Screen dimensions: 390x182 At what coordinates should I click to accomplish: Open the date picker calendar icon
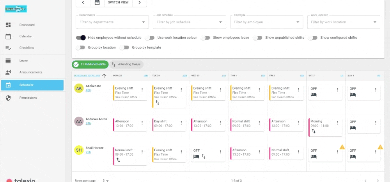click(97, 2)
